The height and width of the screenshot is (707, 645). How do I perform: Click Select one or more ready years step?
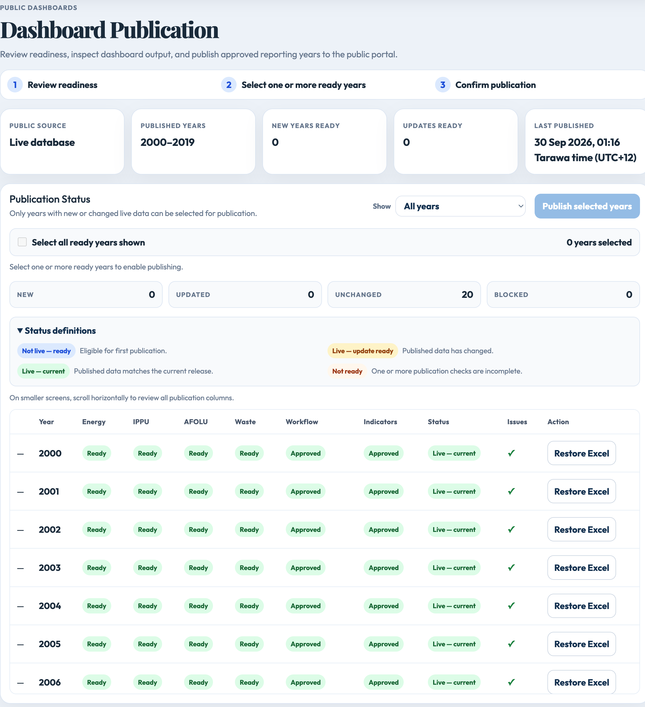tap(303, 85)
